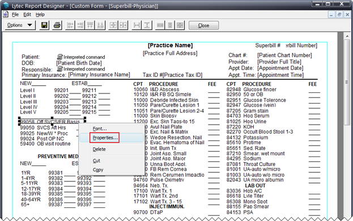Select the '82948 Glucose finger' line
The width and height of the screenshot is (353, 221).
click(x=251, y=90)
